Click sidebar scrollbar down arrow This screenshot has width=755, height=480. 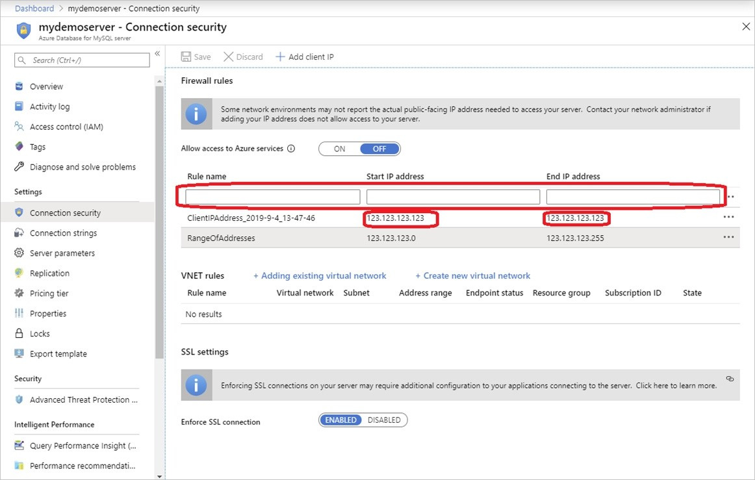pyautogui.click(x=159, y=476)
